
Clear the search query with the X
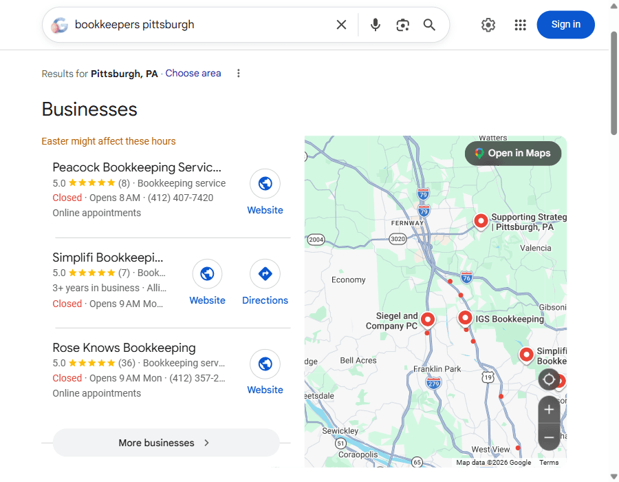coord(341,24)
